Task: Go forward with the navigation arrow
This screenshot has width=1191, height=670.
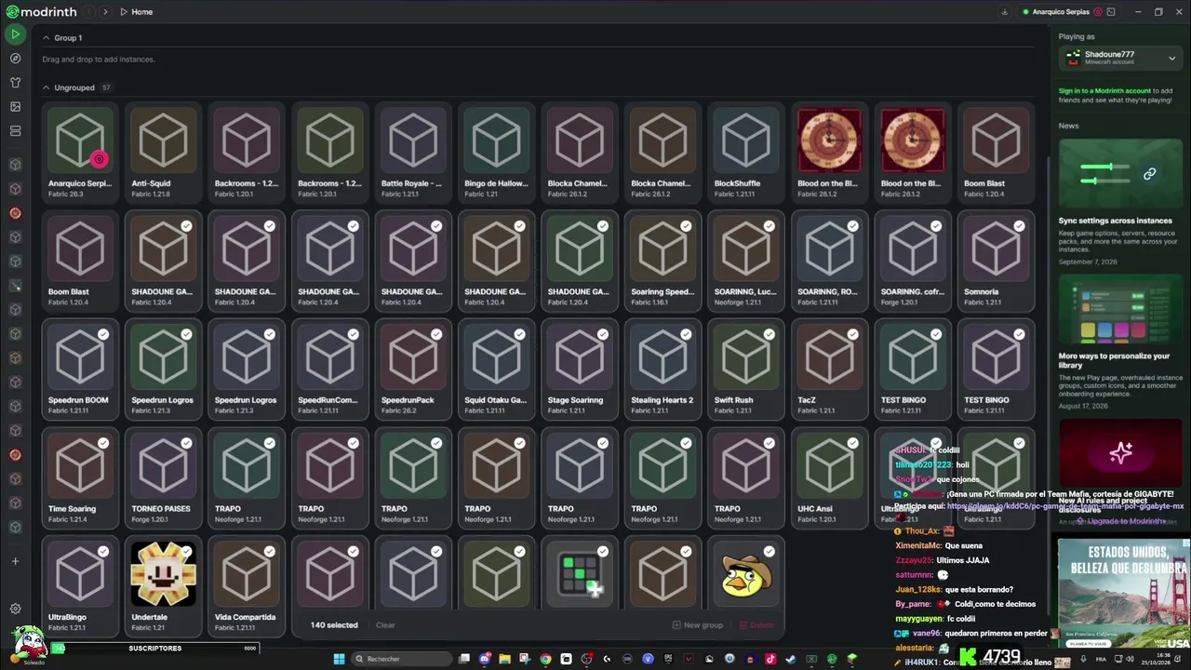Action: (105, 12)
